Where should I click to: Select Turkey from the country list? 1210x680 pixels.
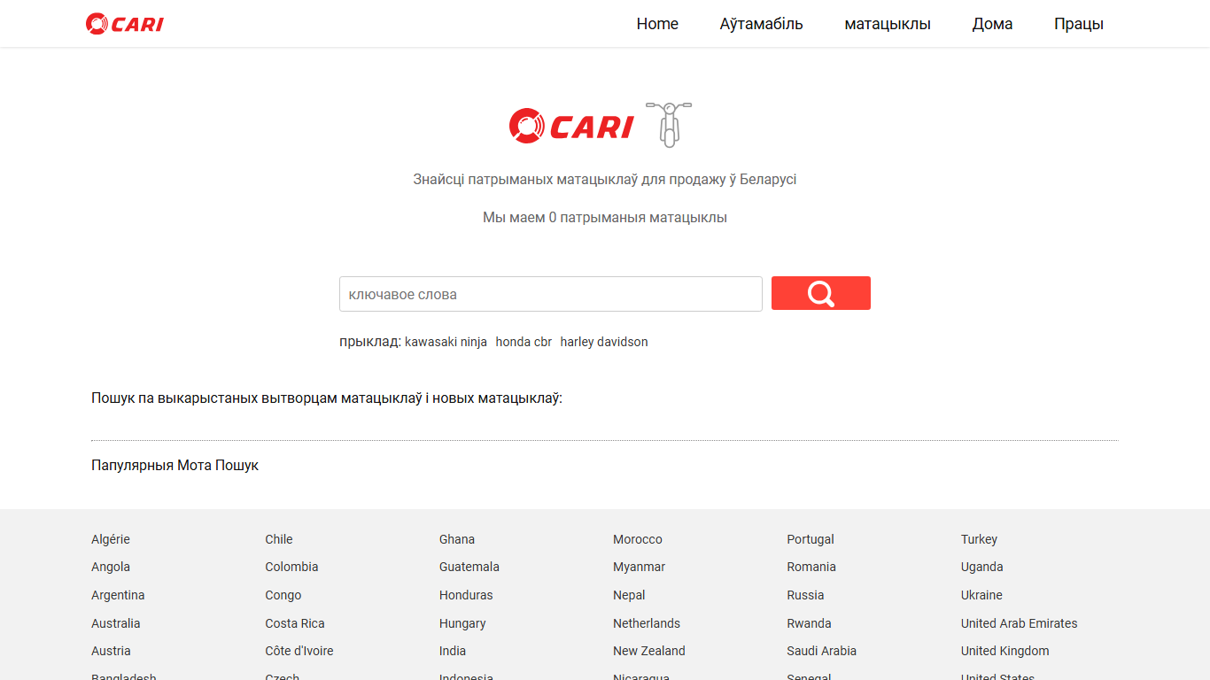click(979, 539)
